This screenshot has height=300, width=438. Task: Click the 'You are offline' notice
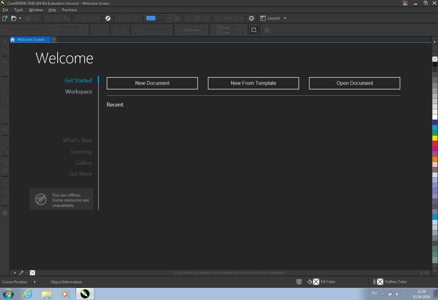[x=62, y=199]
